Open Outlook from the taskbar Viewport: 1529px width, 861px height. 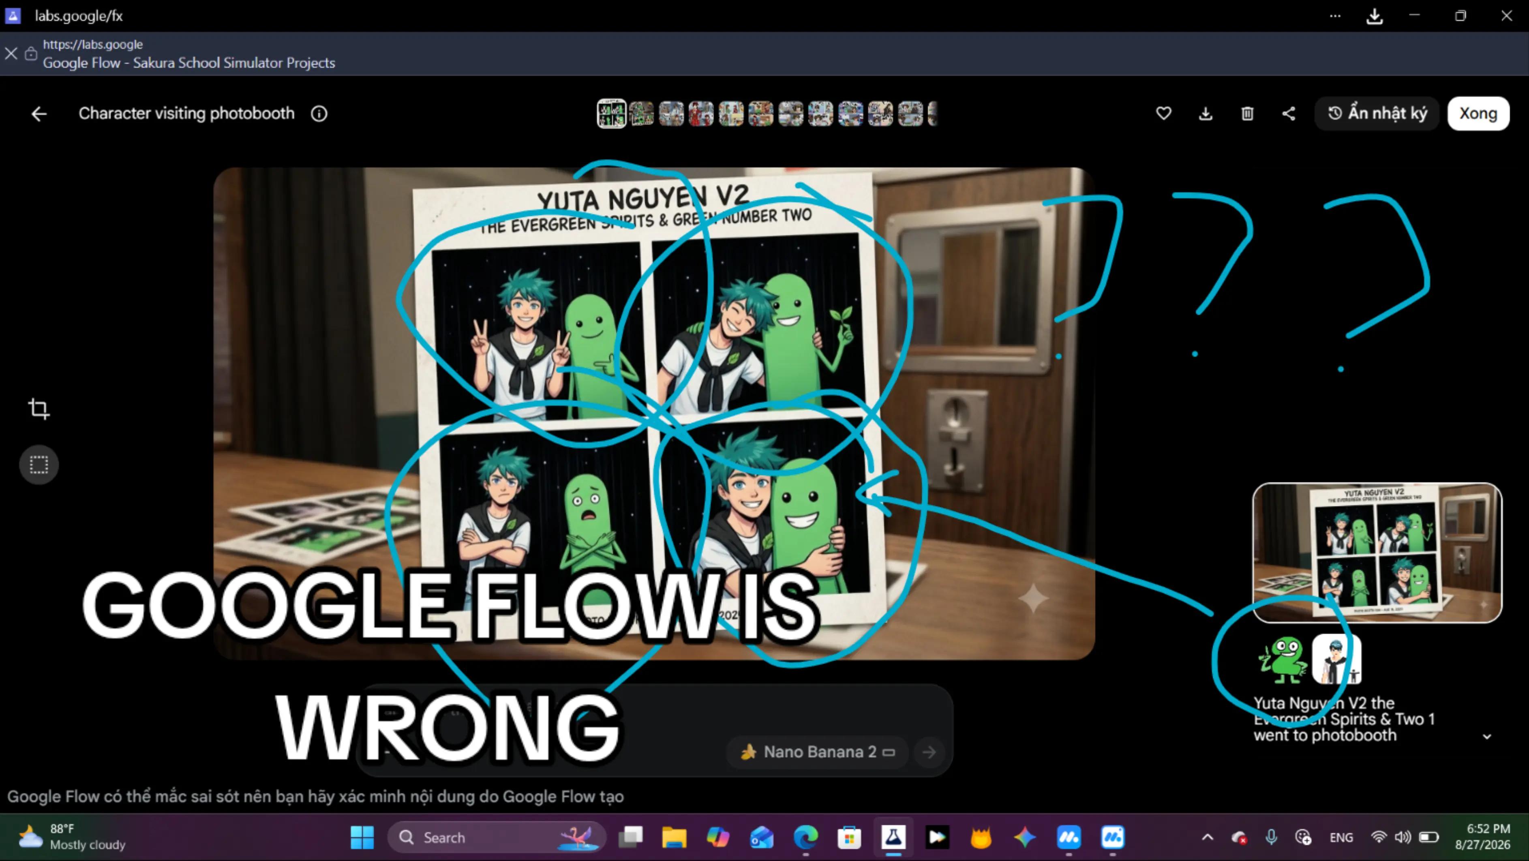(762, 837)
